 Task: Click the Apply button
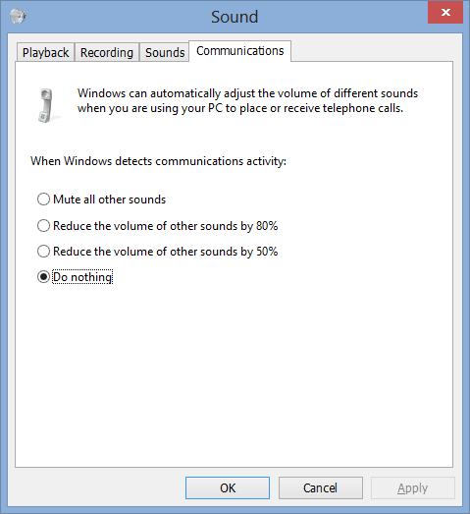point(413,487)
